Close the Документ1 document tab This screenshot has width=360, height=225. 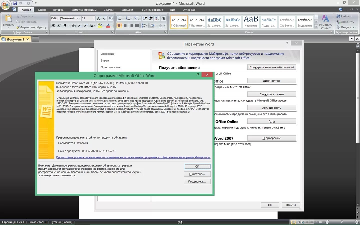[x=28, y=39]
